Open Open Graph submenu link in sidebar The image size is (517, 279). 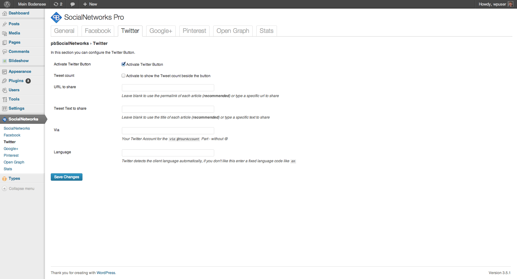click(x=14, y=162)
